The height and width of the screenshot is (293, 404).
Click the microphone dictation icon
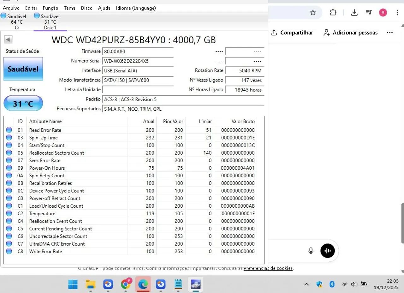311,251
